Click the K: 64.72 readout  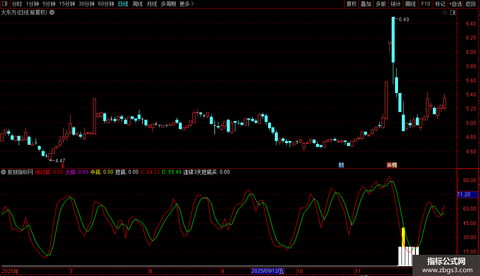[x=150, y=172]
